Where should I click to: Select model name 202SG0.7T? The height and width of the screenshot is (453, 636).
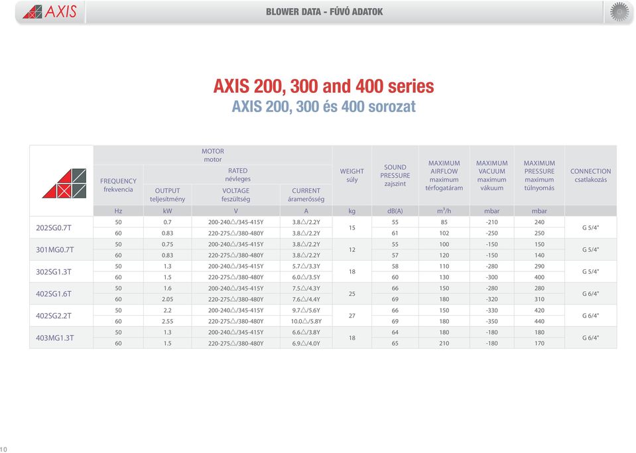tap(54, 227)
